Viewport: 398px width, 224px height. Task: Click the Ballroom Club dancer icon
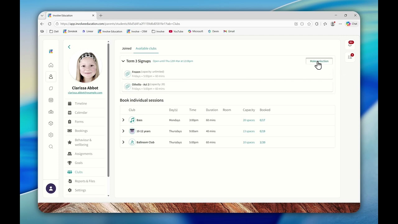coord(132,142)
